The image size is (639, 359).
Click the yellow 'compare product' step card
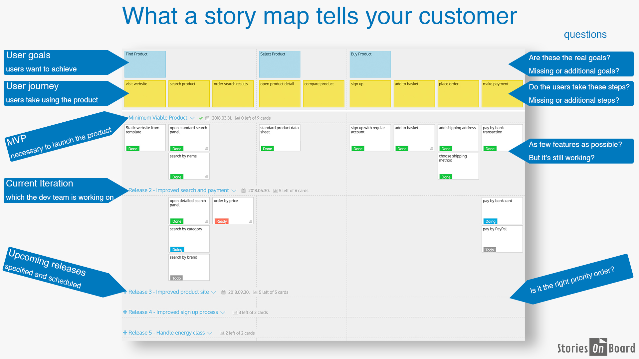pos(323,94)
